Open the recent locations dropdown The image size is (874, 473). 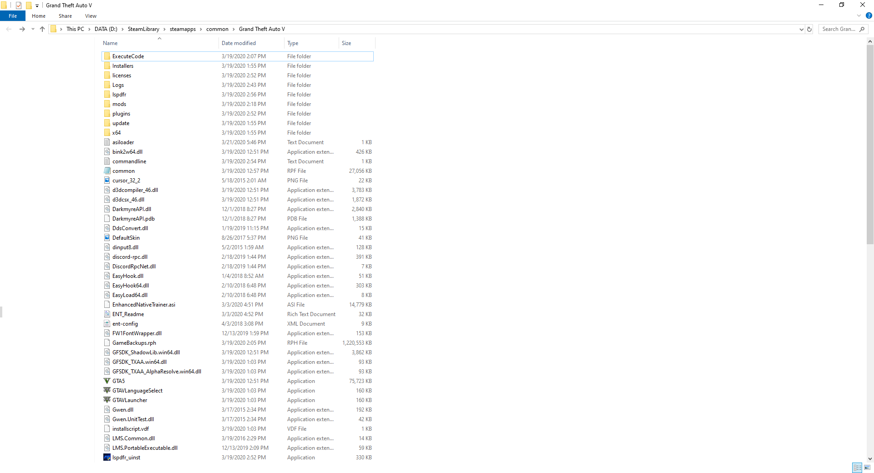[x=33, y=29]
